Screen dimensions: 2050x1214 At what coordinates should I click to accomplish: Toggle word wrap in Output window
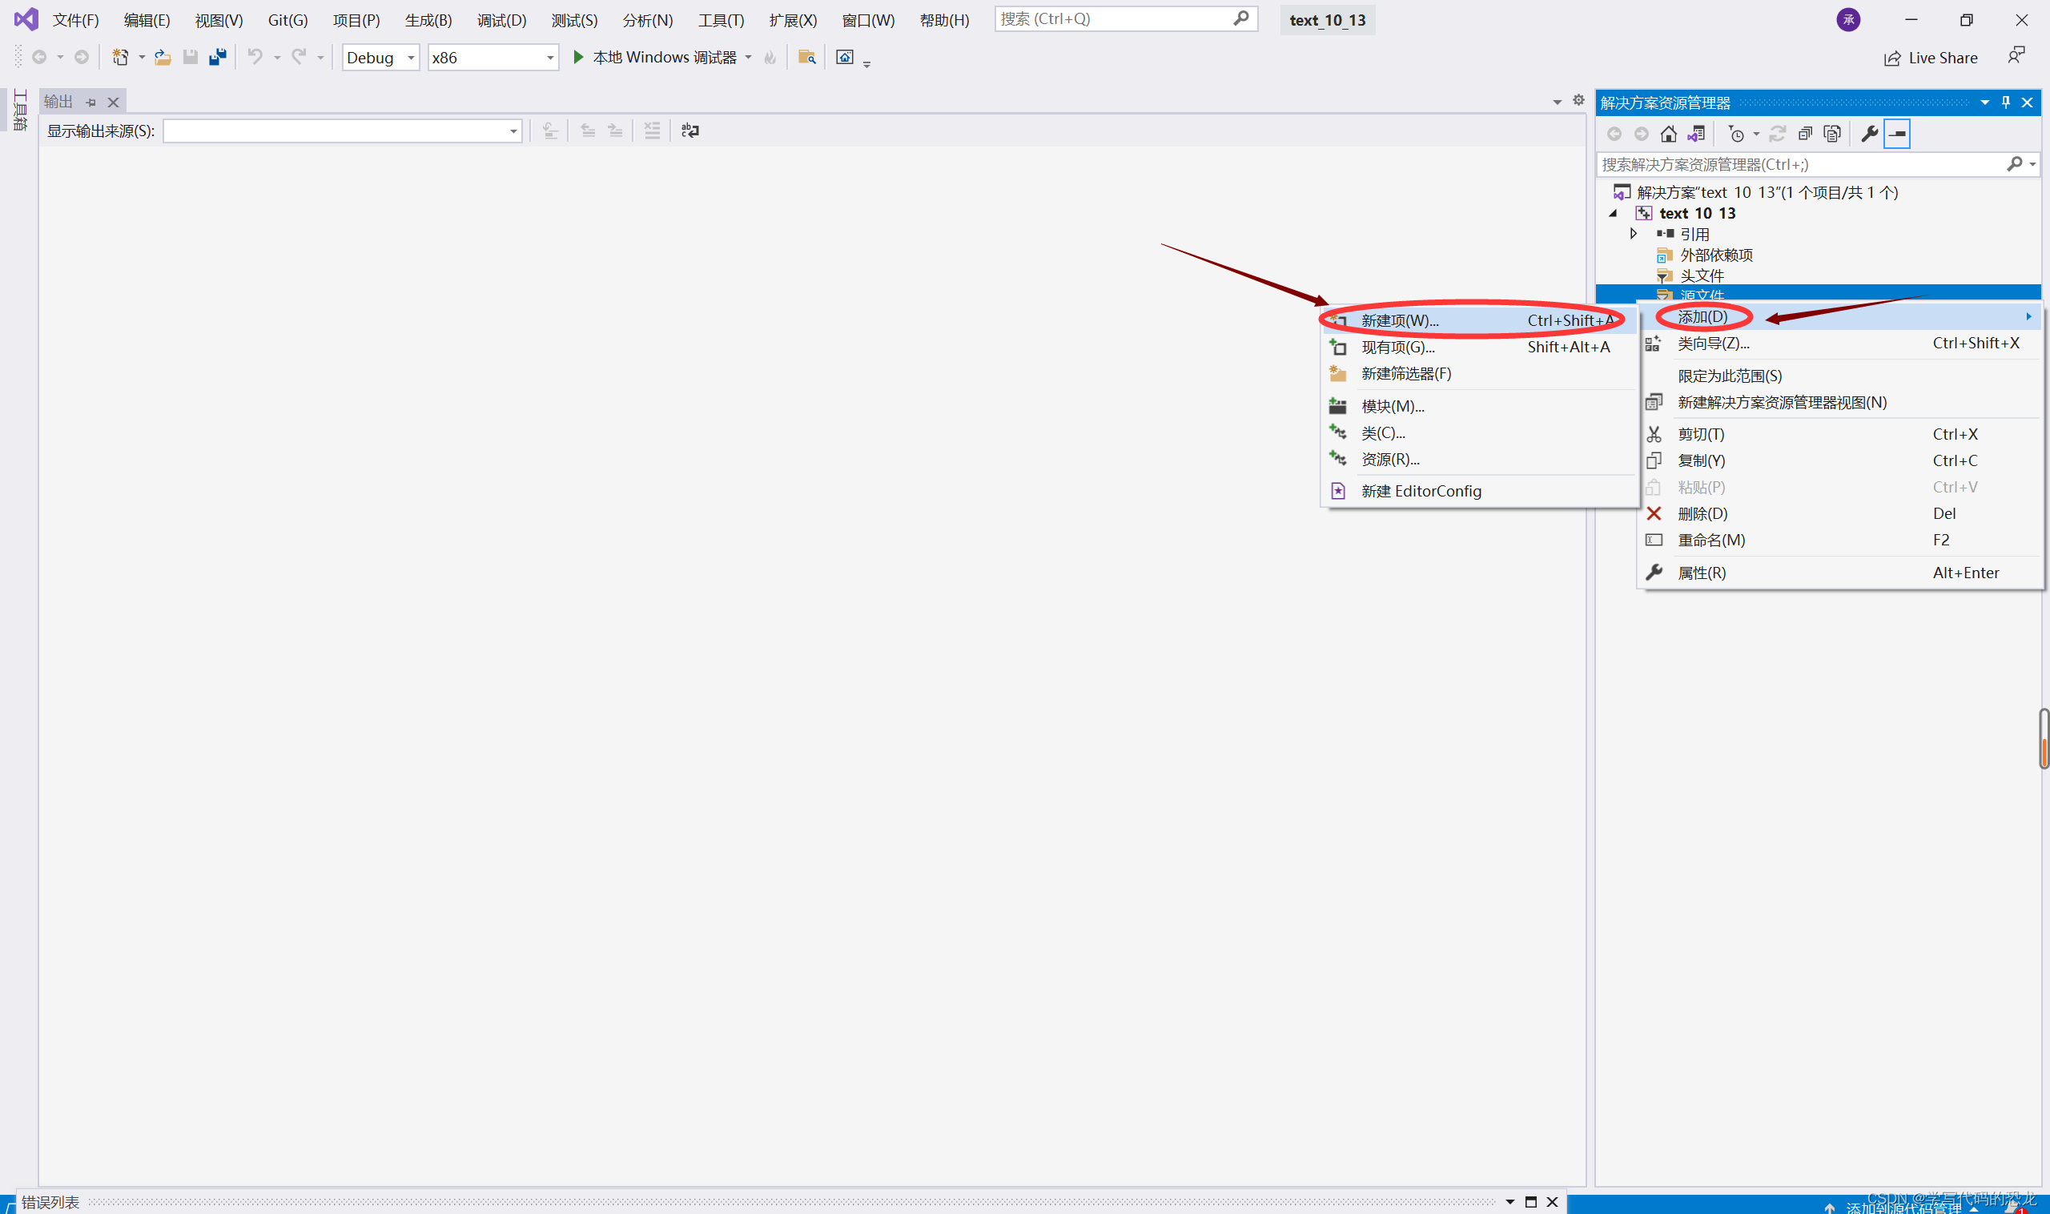[x=689, y=131]
